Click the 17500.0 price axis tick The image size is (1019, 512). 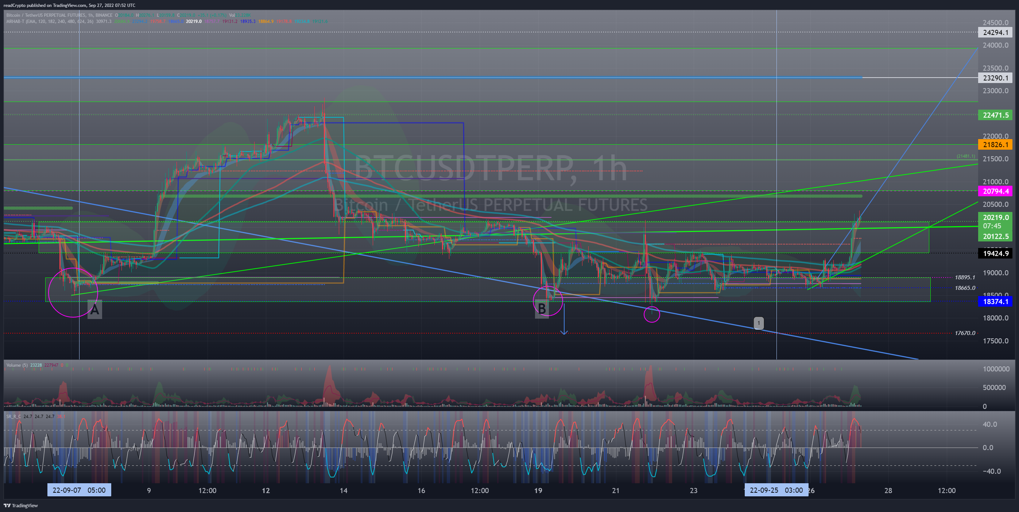tap(995, 340)
